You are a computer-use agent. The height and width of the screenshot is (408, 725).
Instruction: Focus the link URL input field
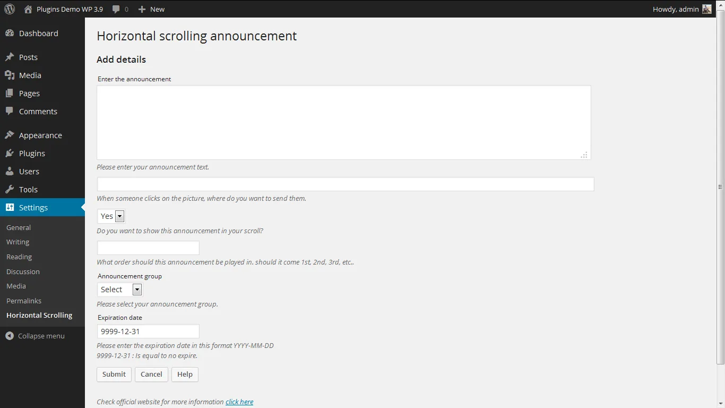coord(346,184)
